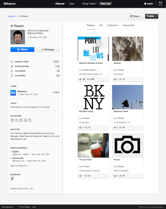Image resolution: width=166 pixels, height=209 pixels.
Task: Switch to the Projects tab
Action: (x=91, y=25)
